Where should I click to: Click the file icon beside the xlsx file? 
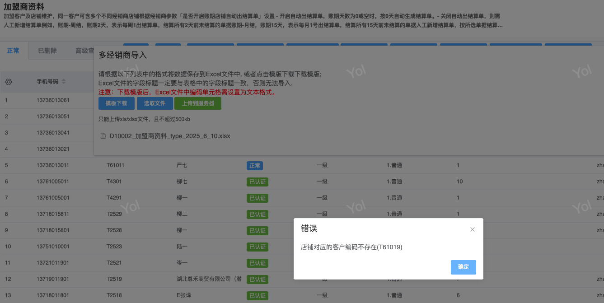pos(103,136)
